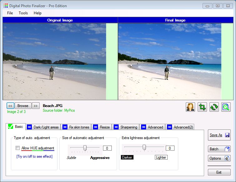Screen dimensions: 236x182
Task: Click the automatic adjustment size slider handle
Action: click(x=85, y=148)
